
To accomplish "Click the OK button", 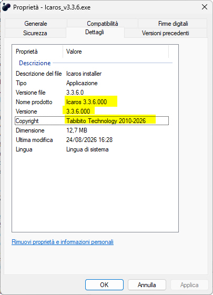I will point(104,284).
